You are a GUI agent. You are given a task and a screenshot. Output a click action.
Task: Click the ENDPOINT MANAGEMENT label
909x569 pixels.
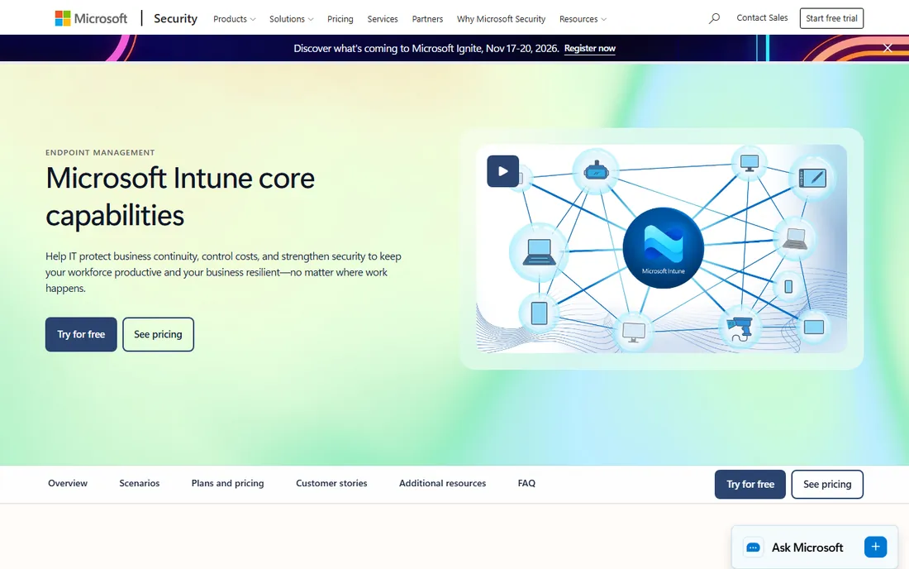point(100,152)
